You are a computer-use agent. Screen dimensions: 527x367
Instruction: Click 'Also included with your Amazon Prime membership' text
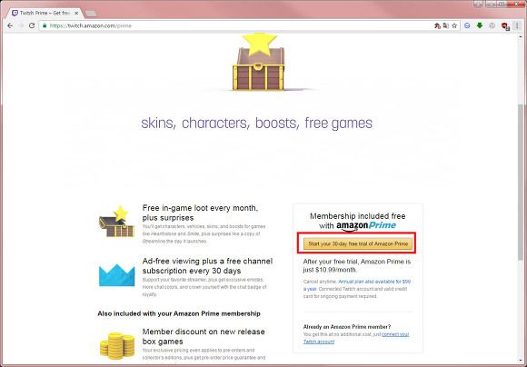179,313
